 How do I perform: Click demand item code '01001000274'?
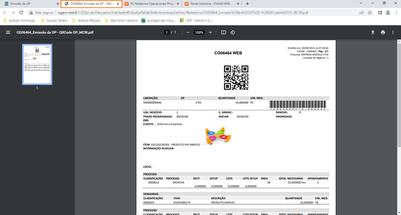click(x=182, y=203)
